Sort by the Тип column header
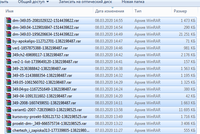 click(138, 11)
